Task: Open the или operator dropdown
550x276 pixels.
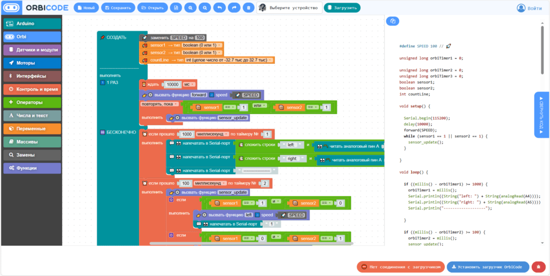Action: pos(260,105)
